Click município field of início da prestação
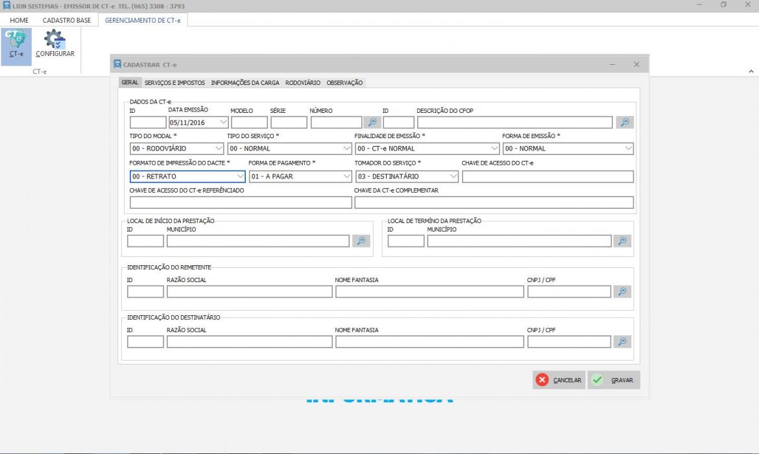This screenshot has width=759, height=454. [258, 241]
